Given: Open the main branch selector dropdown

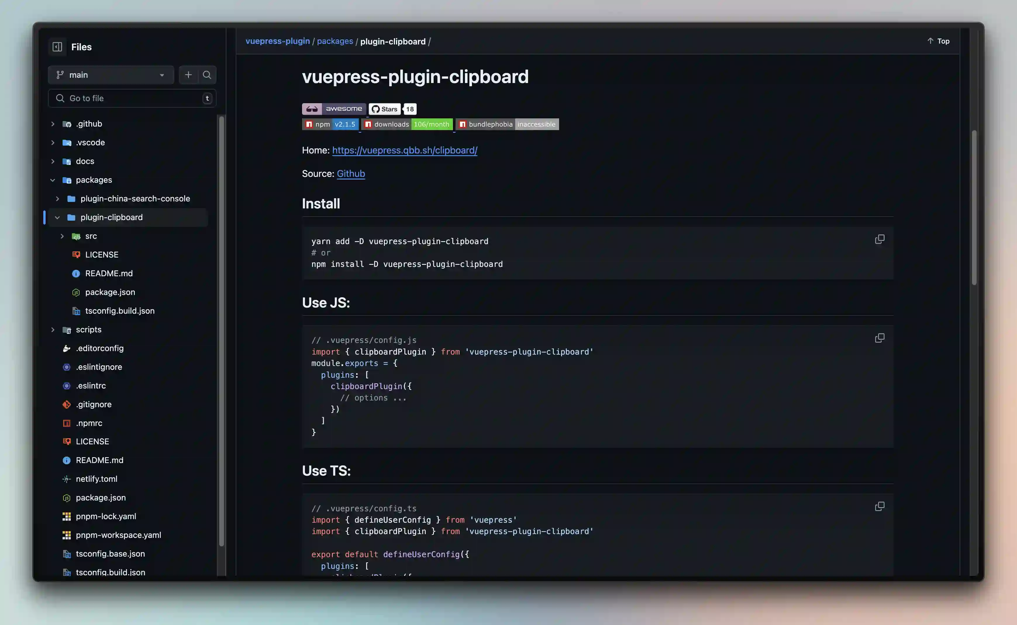Looking at the screenshot, I should [111, 75].
